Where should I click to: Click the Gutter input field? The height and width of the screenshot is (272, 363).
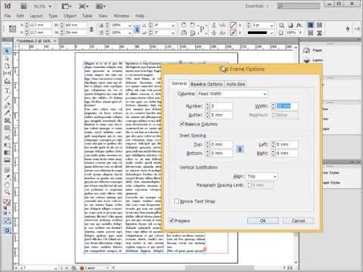[221, 115]
